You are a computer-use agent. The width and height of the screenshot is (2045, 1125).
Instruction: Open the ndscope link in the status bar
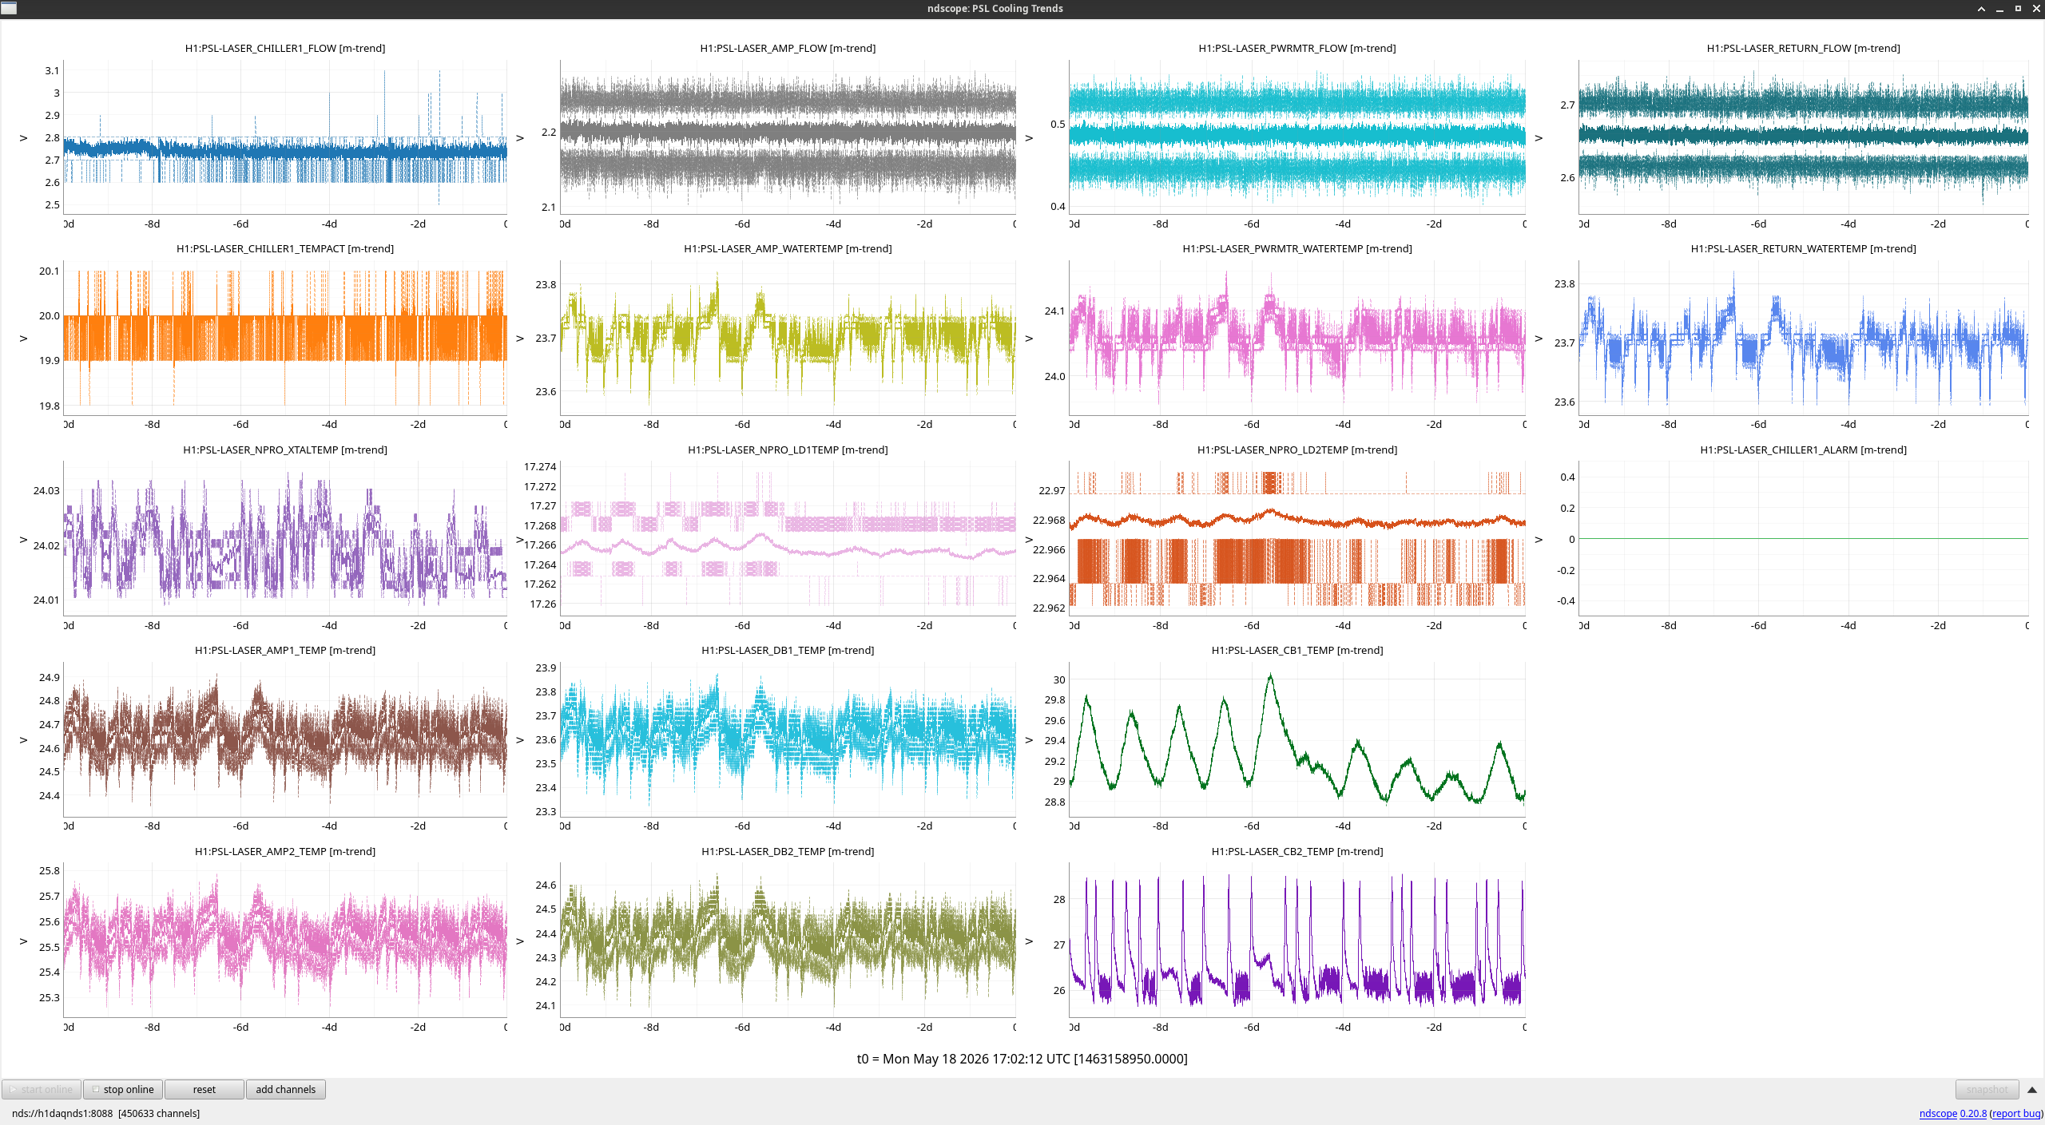pyautogui.click(x=1938, y=1113)
